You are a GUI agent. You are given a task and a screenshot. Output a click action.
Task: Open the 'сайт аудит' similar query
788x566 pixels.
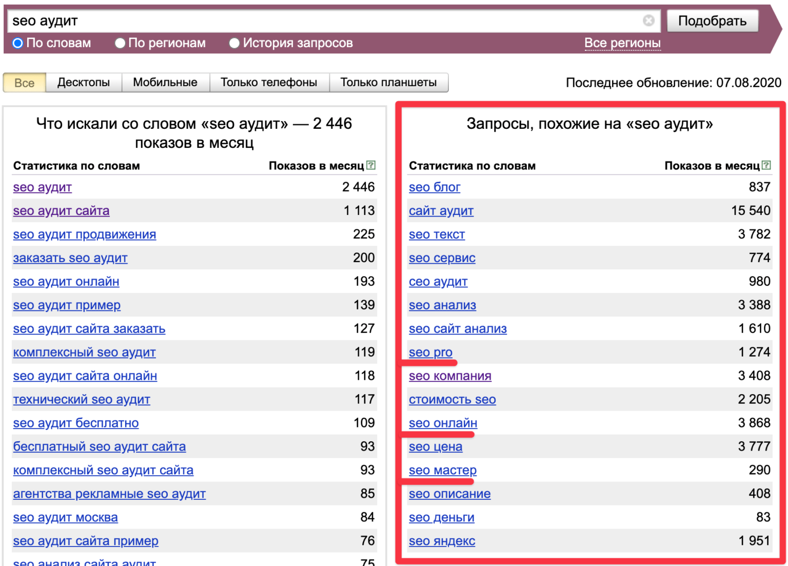(x=441, y=211)
